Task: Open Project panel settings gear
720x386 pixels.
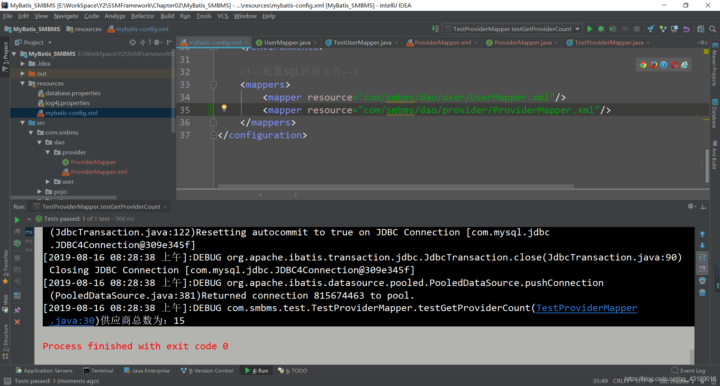Action: tap(157, 42)
